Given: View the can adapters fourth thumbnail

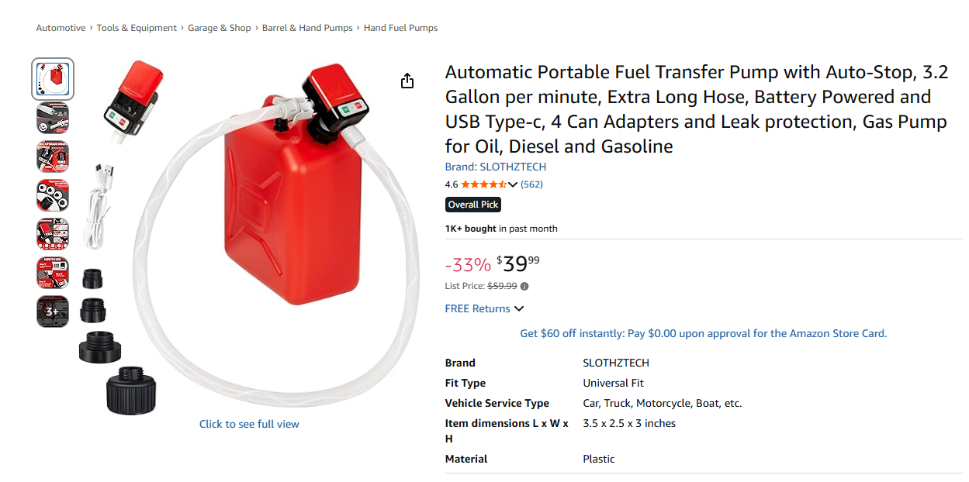Looking at the screenshot, I should (x=53, y=195).
